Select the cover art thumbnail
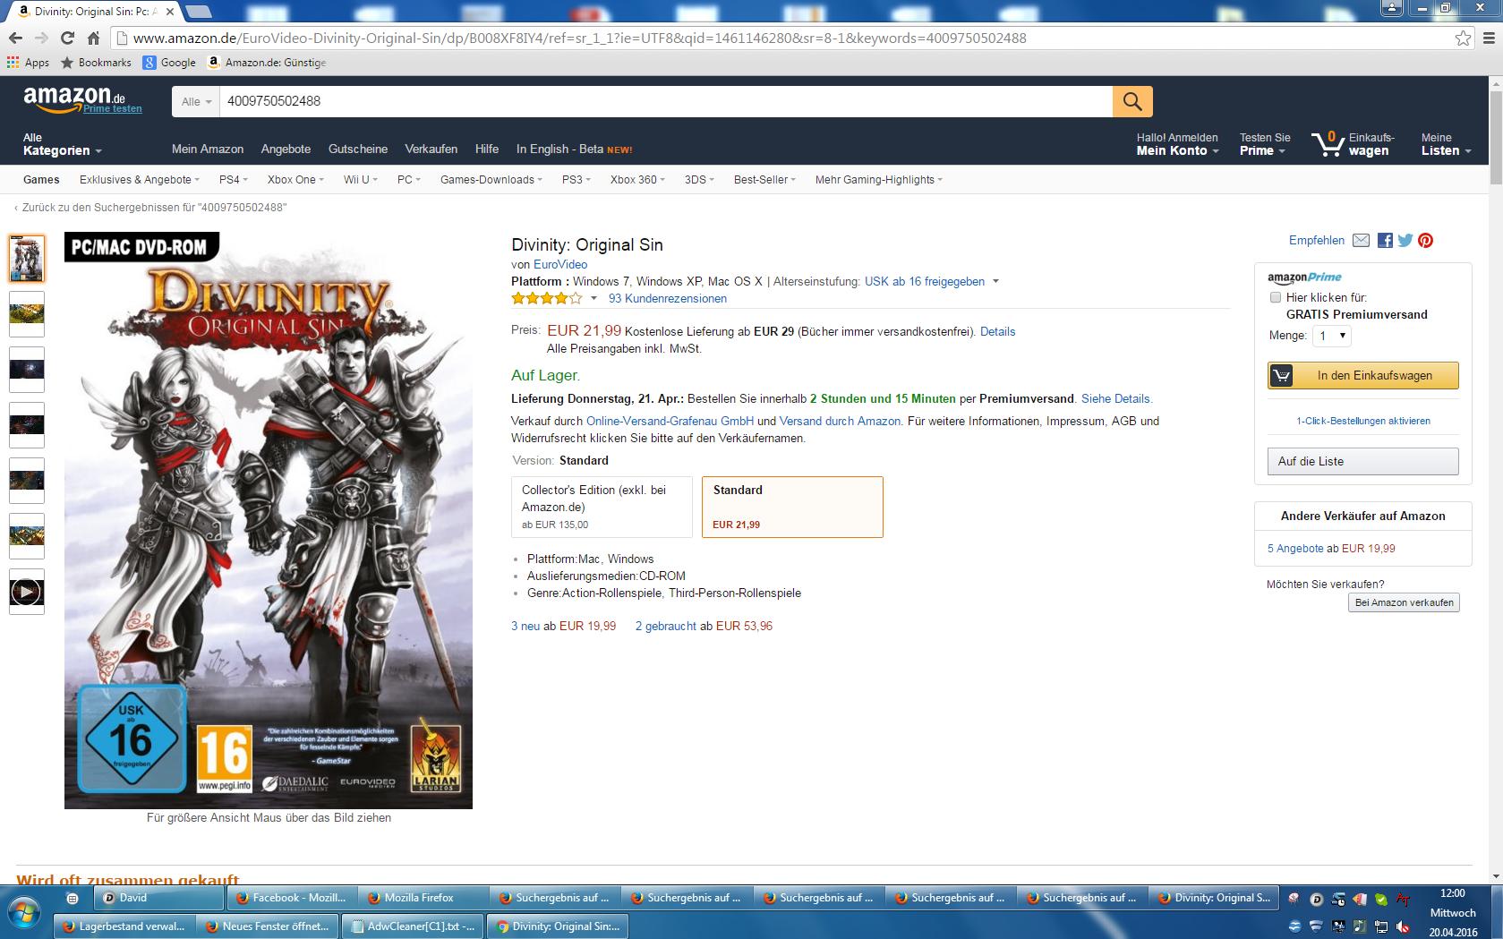Screen dimensions: 1503x939 [26, 259]
